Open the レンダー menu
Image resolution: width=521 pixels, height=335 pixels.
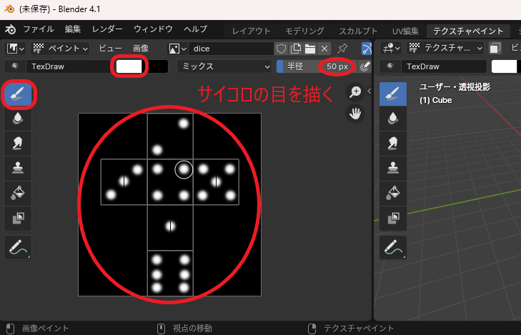pyautogui.click(x=107, y=29)
